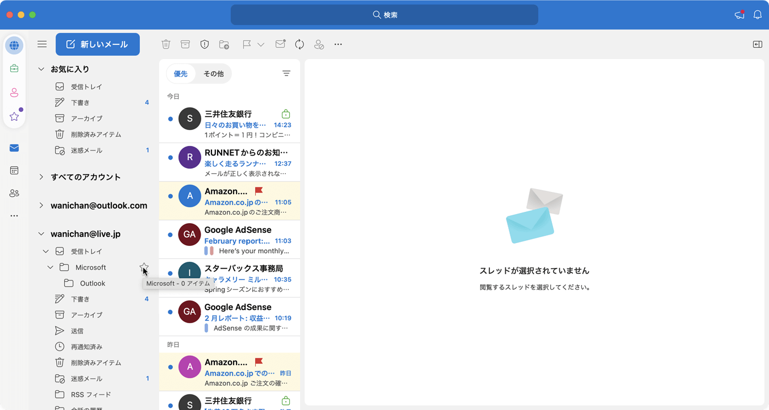Select the 優先 tab
The height and width of the screenshot is (410, 769).
(x=181, y=74)
